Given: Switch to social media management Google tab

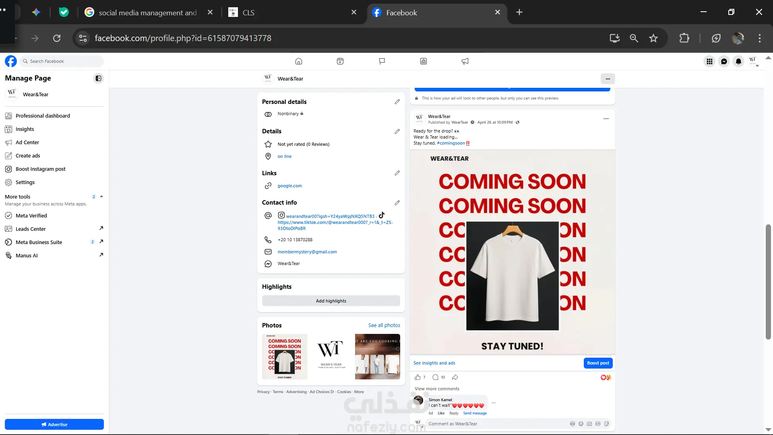Looking at the screenshot, I should pyautogui.click(x=149, y=12).
